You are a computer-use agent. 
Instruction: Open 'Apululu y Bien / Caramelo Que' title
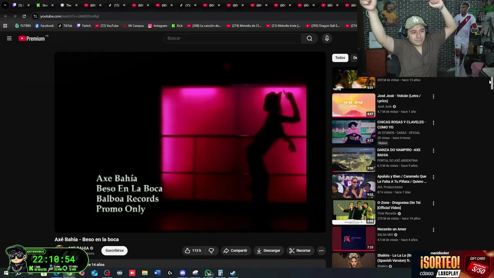[402, 179]
